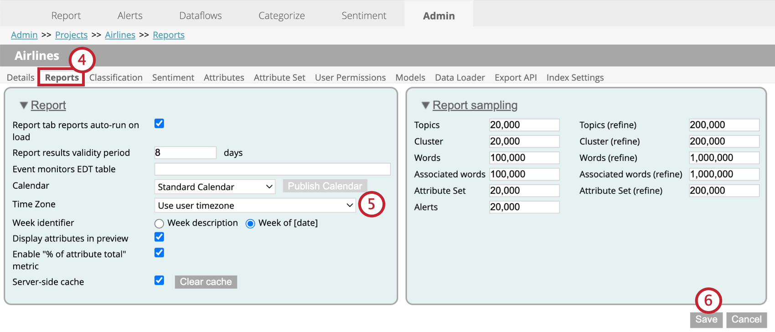Click the Save button
This screenshot has height=332, width=775.
click(x=706, y=320)
